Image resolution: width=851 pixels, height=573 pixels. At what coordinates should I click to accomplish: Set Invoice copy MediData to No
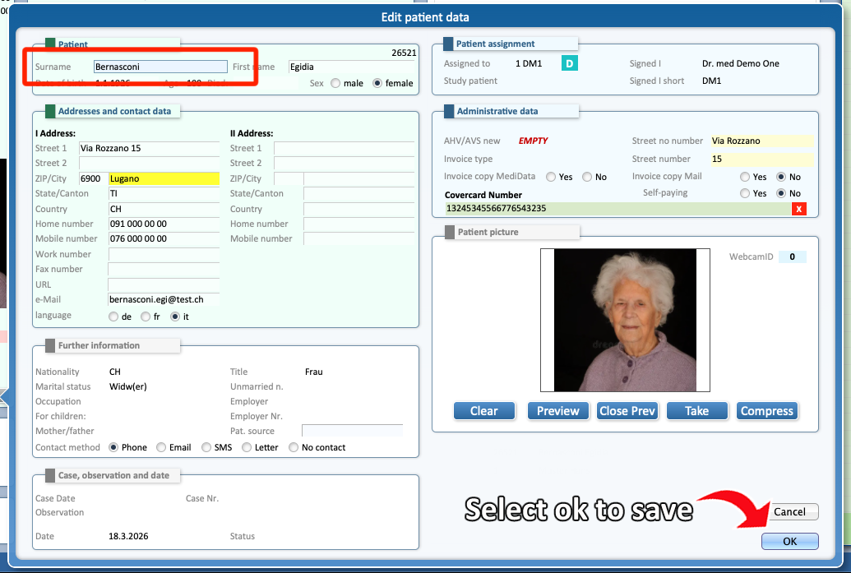click(587, 177)
